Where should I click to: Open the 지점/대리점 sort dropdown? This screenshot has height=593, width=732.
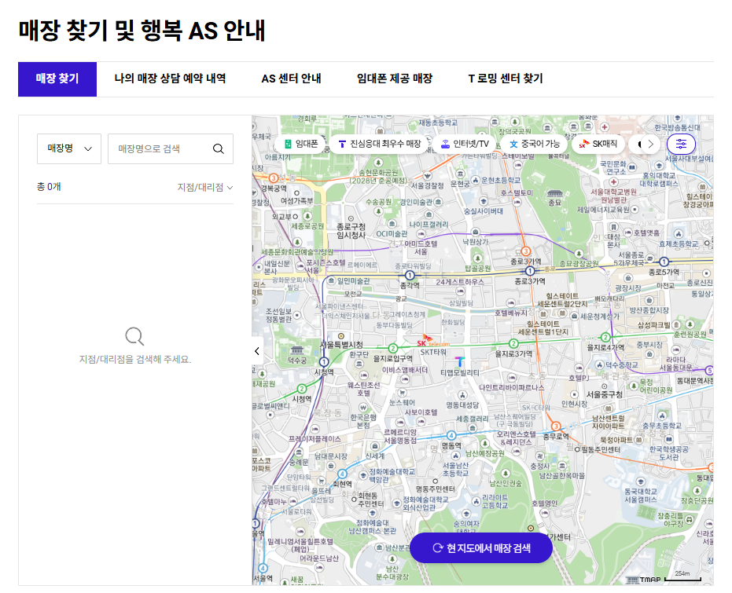point(205,188)
